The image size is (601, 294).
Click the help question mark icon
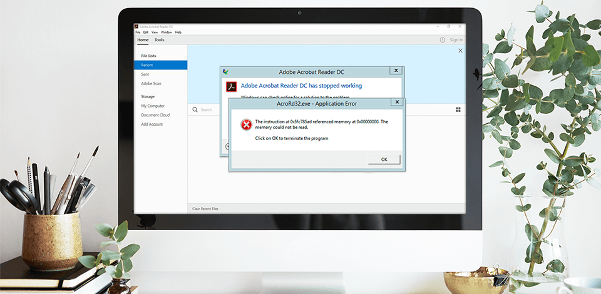tap(443, 40)
